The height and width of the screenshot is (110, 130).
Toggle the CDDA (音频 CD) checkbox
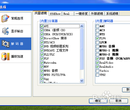click(42, 30)
